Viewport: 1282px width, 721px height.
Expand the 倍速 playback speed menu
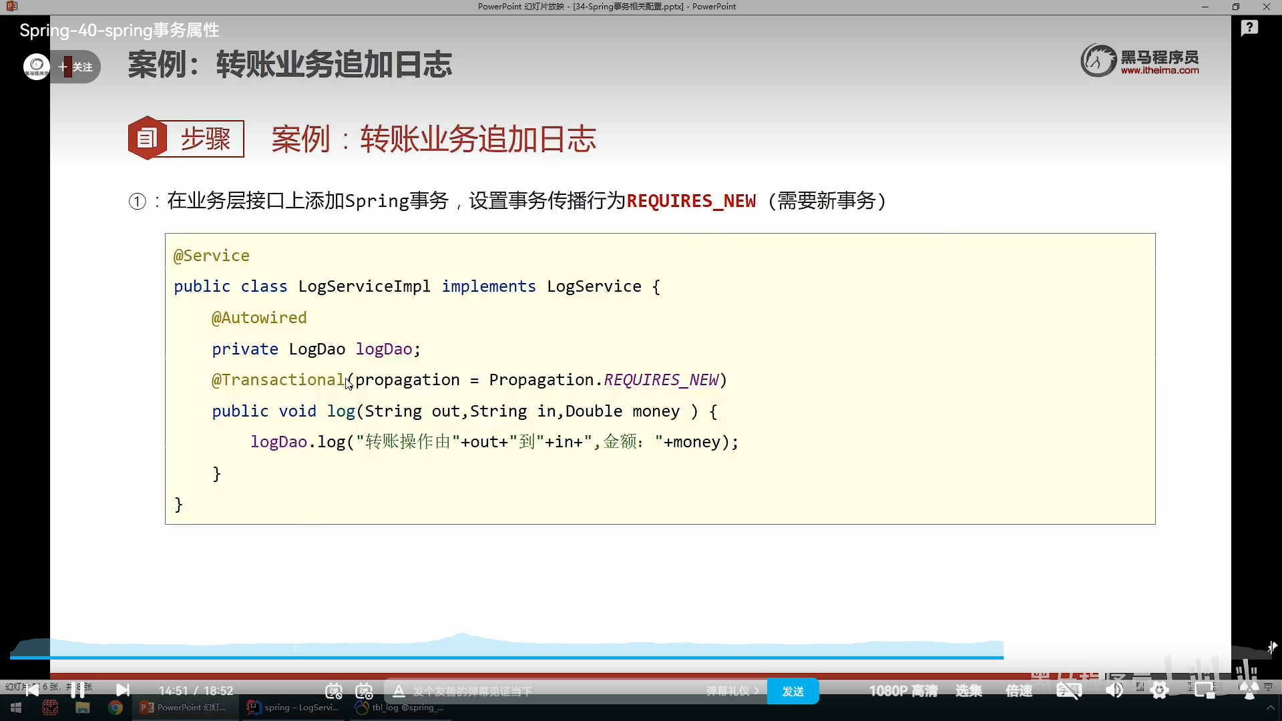tap(1019, 691)
